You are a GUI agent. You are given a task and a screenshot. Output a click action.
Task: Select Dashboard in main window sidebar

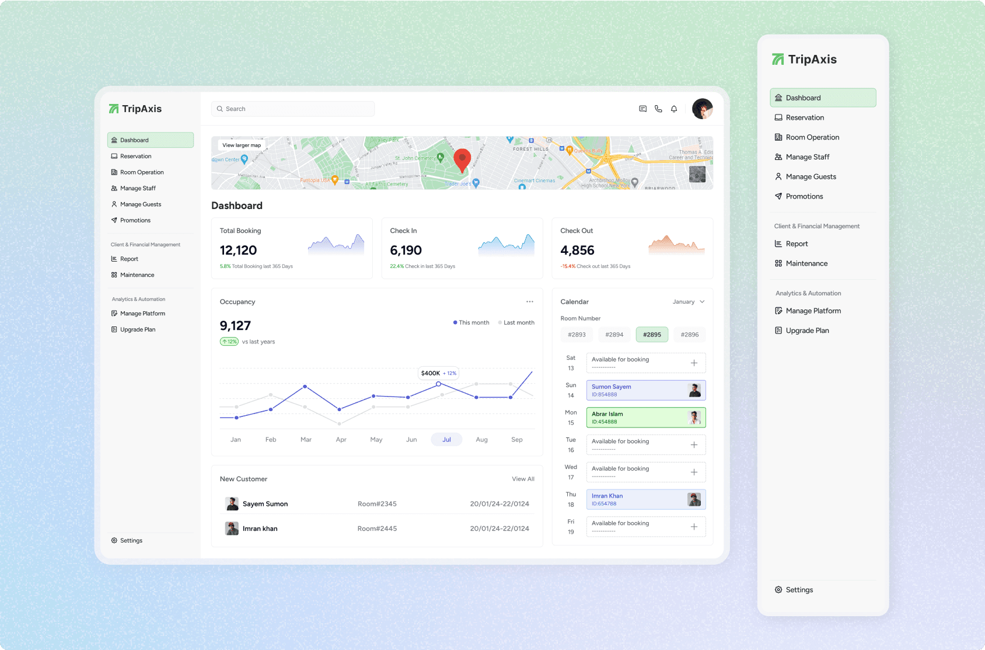(x=151, y=140)
